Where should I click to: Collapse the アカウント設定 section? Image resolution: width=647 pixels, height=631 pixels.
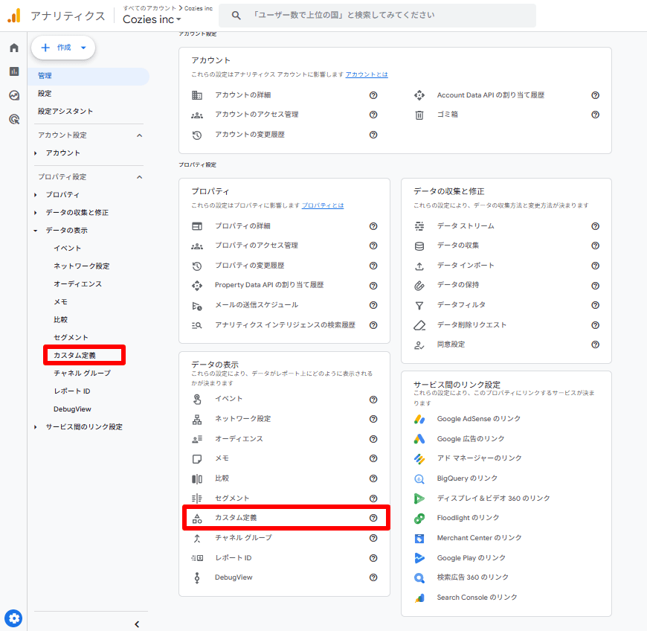[x=140, y=135]
